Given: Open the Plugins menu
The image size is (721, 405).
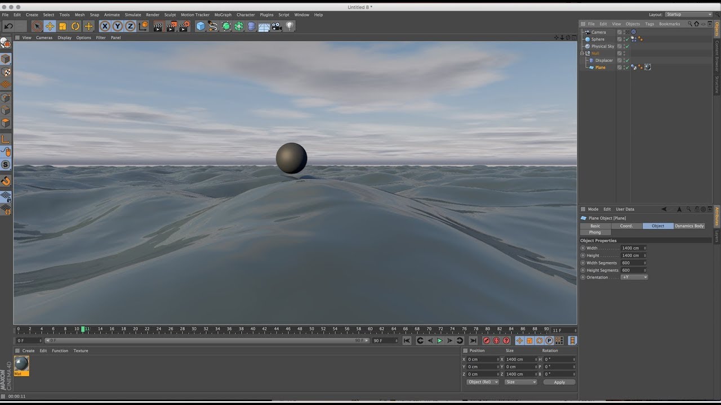Looking at the screenshot, I should click(266, 15).
